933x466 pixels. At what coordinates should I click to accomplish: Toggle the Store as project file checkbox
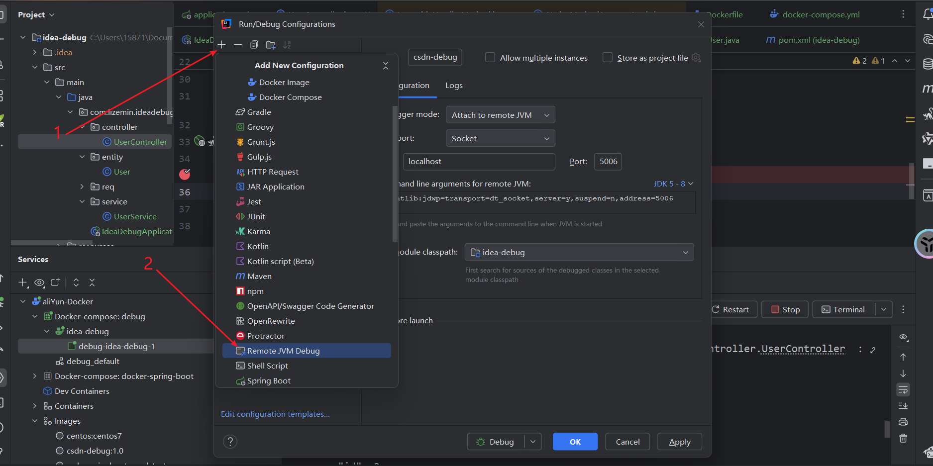pyautogui.click(x=608, y=58)
